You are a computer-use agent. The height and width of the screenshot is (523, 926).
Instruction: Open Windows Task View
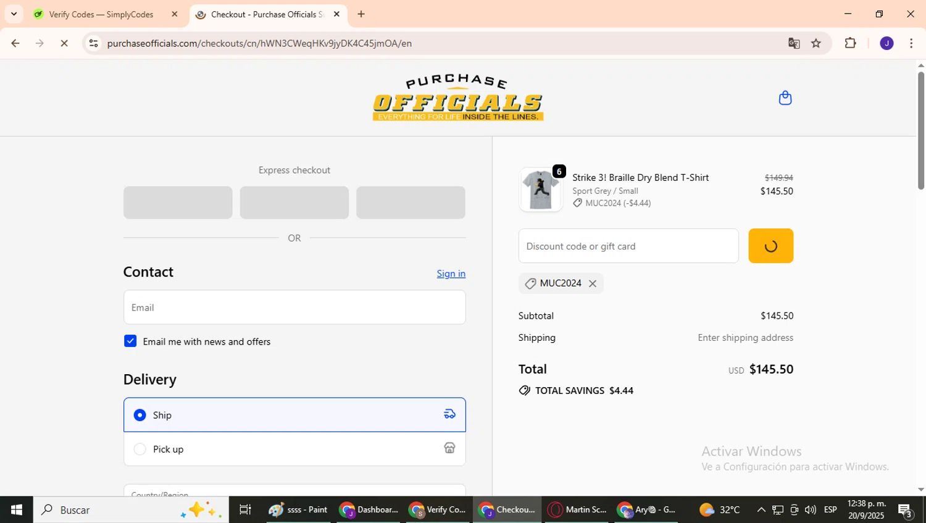[x=245, y=509]
